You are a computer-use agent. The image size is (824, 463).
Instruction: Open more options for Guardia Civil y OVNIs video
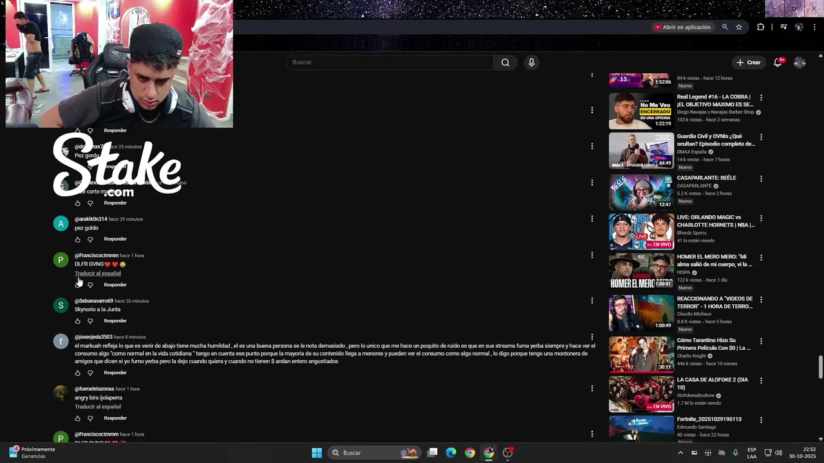click(761, 138)
